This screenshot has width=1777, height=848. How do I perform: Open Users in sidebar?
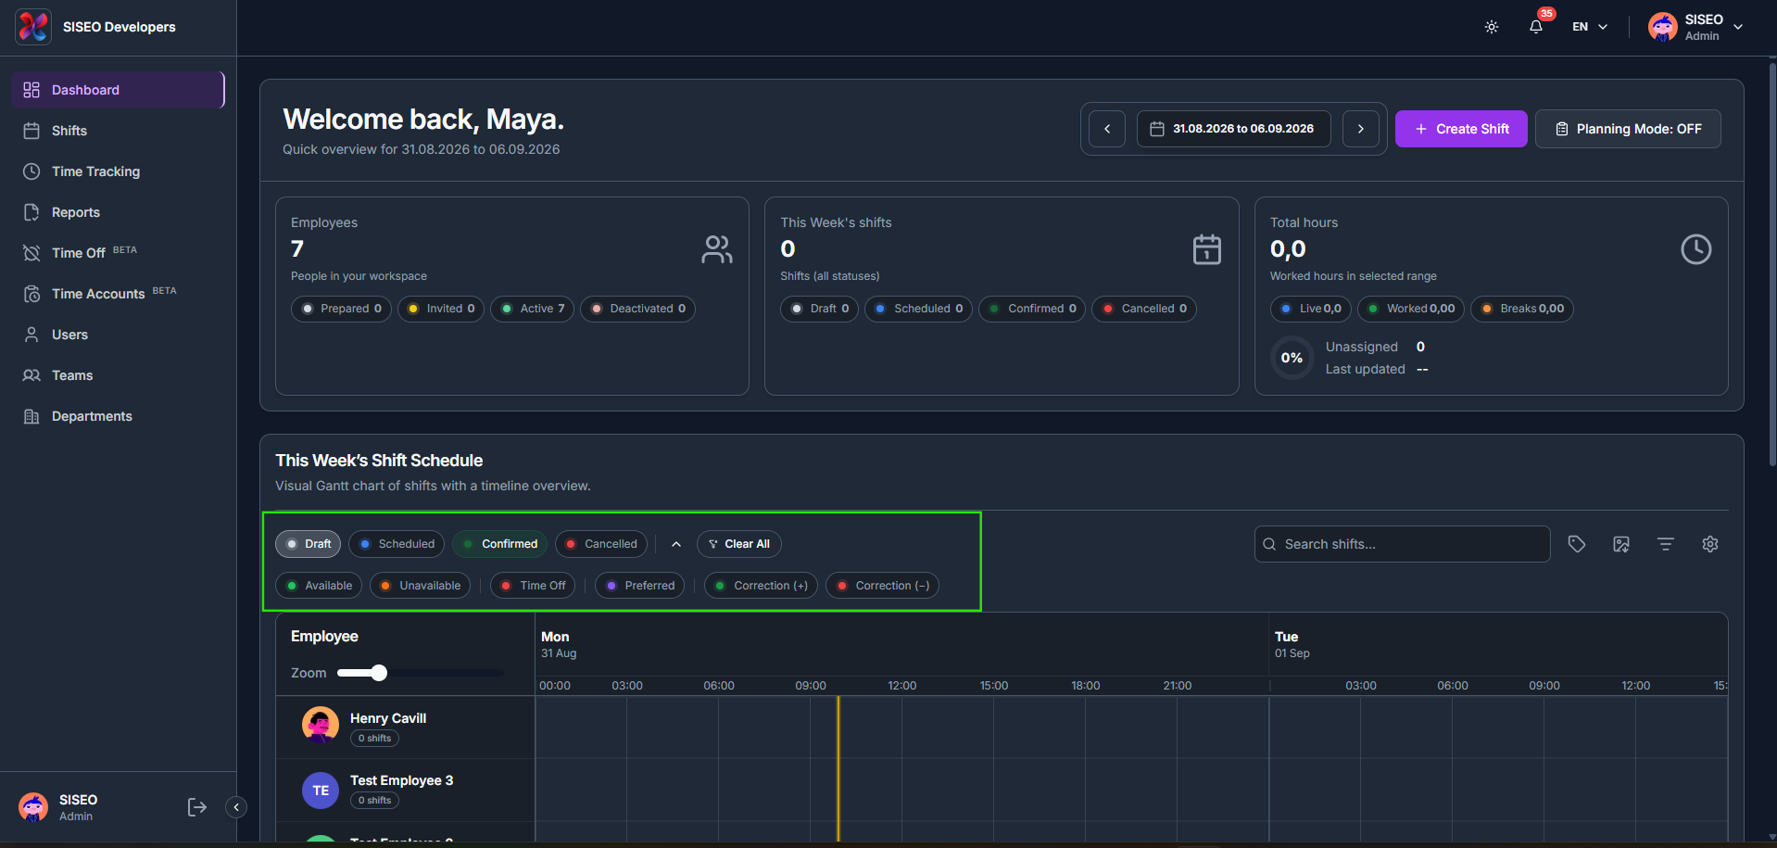pyautogui.click(x=118, y=335)
